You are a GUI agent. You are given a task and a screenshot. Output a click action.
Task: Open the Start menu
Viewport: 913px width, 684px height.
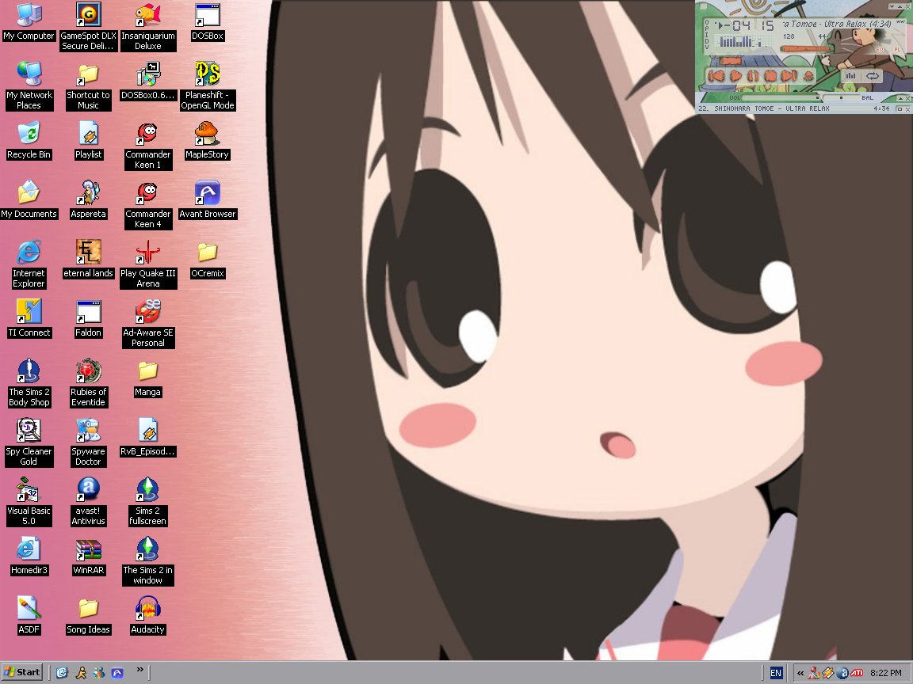click(x=22, y=672)
